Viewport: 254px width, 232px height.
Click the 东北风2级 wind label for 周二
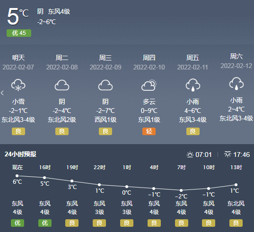click(62, 120)
